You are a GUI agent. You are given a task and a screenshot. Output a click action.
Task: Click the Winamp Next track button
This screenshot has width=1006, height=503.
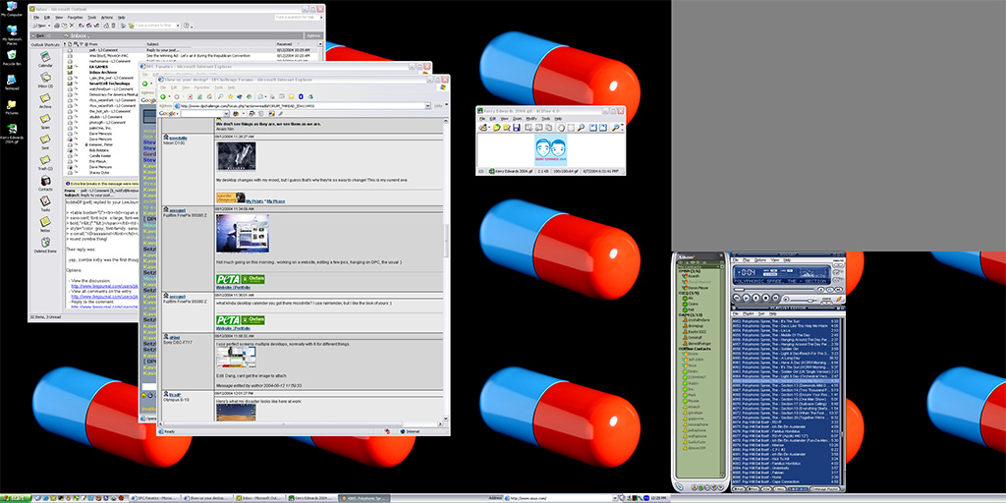[775, 298]
